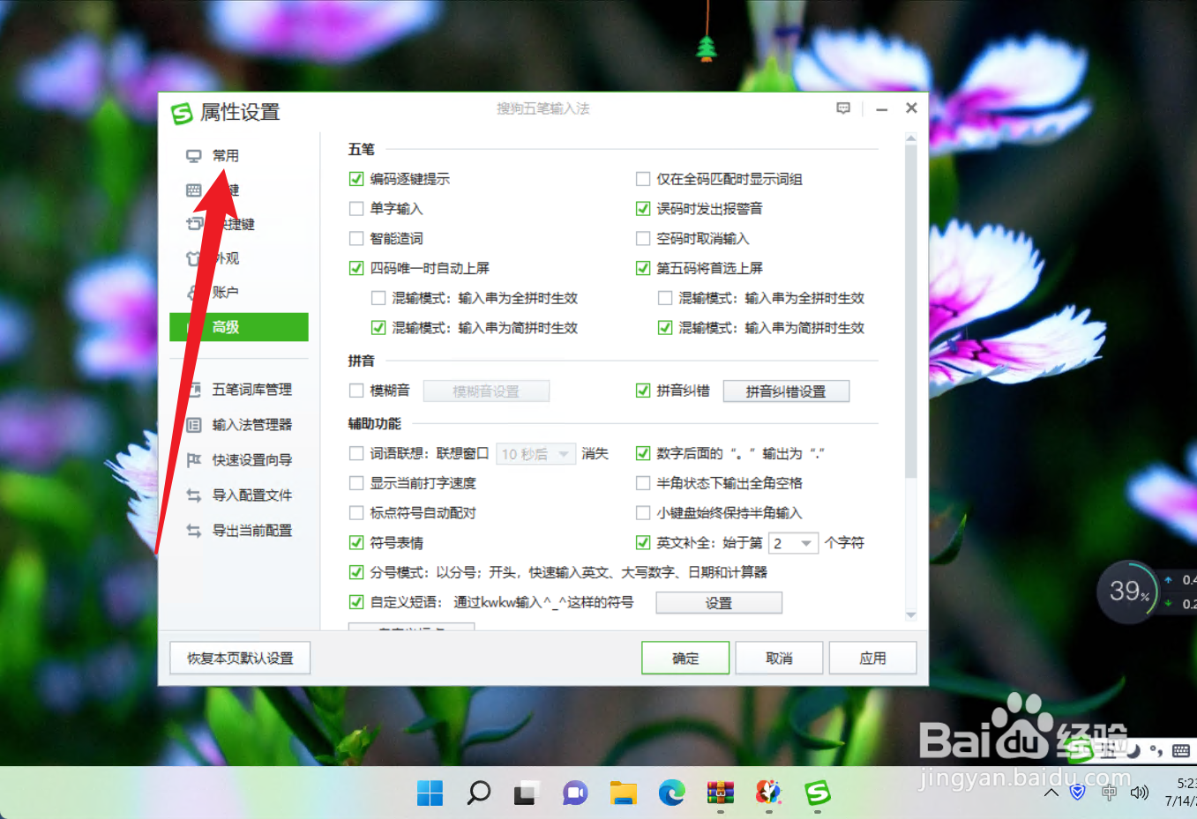Open 五笔词库管理
1197x819 pixels.
251,389
